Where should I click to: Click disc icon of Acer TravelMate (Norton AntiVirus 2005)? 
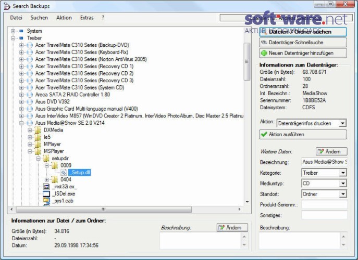pos(30,59)
